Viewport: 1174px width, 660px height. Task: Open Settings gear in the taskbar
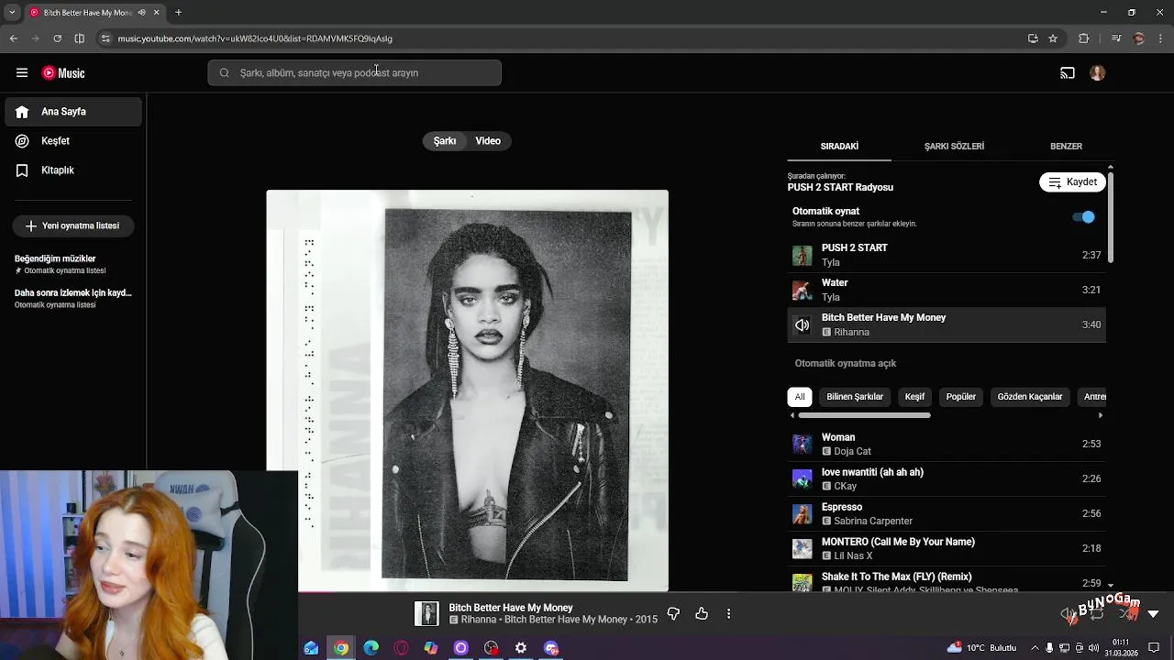click(x=521, y=648)
